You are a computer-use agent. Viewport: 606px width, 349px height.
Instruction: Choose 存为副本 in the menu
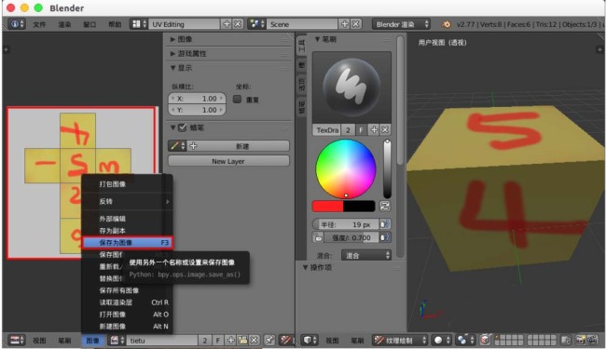pos(127,231)
